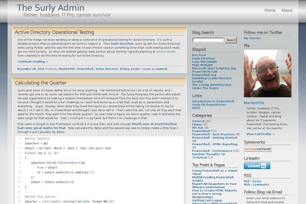The height and width of the screenshot is (204, 306).
Task: Click the Search button
Action: coord(231,40)
